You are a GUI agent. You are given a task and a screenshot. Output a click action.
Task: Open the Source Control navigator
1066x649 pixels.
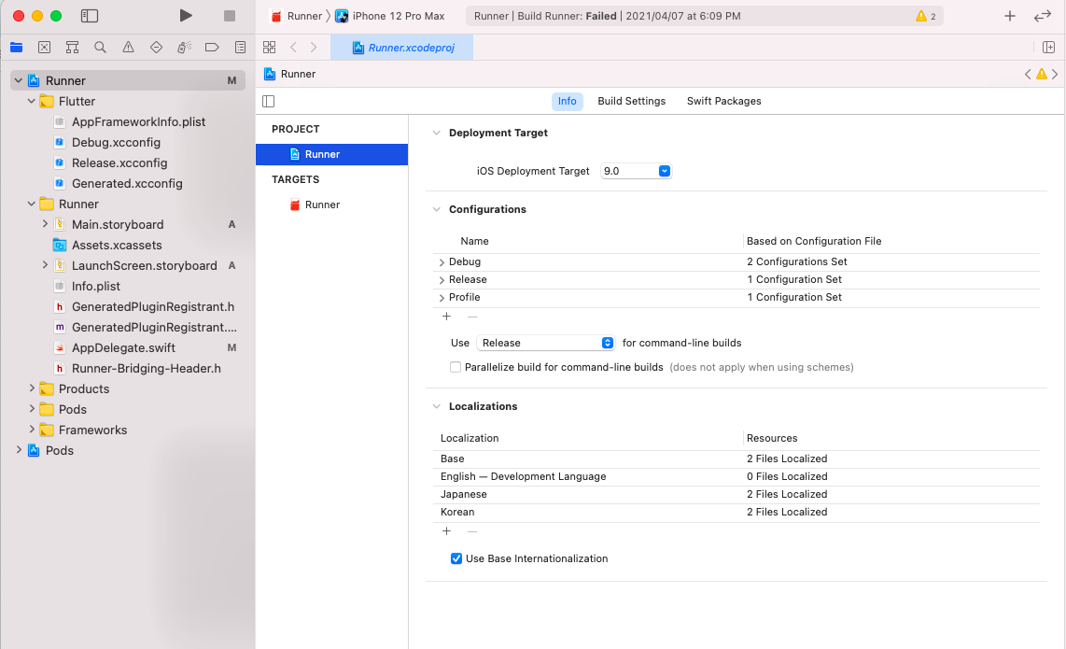44,47
